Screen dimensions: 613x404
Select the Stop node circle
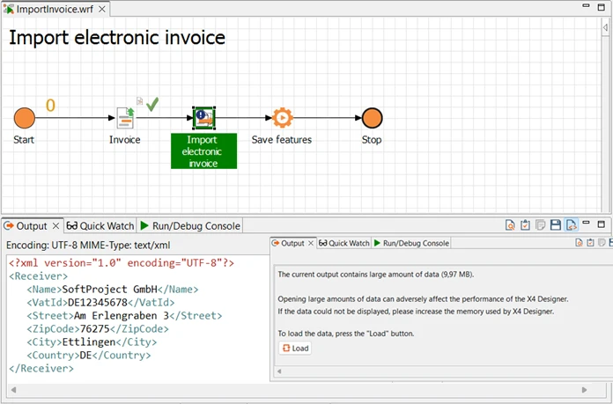point(373,118)
